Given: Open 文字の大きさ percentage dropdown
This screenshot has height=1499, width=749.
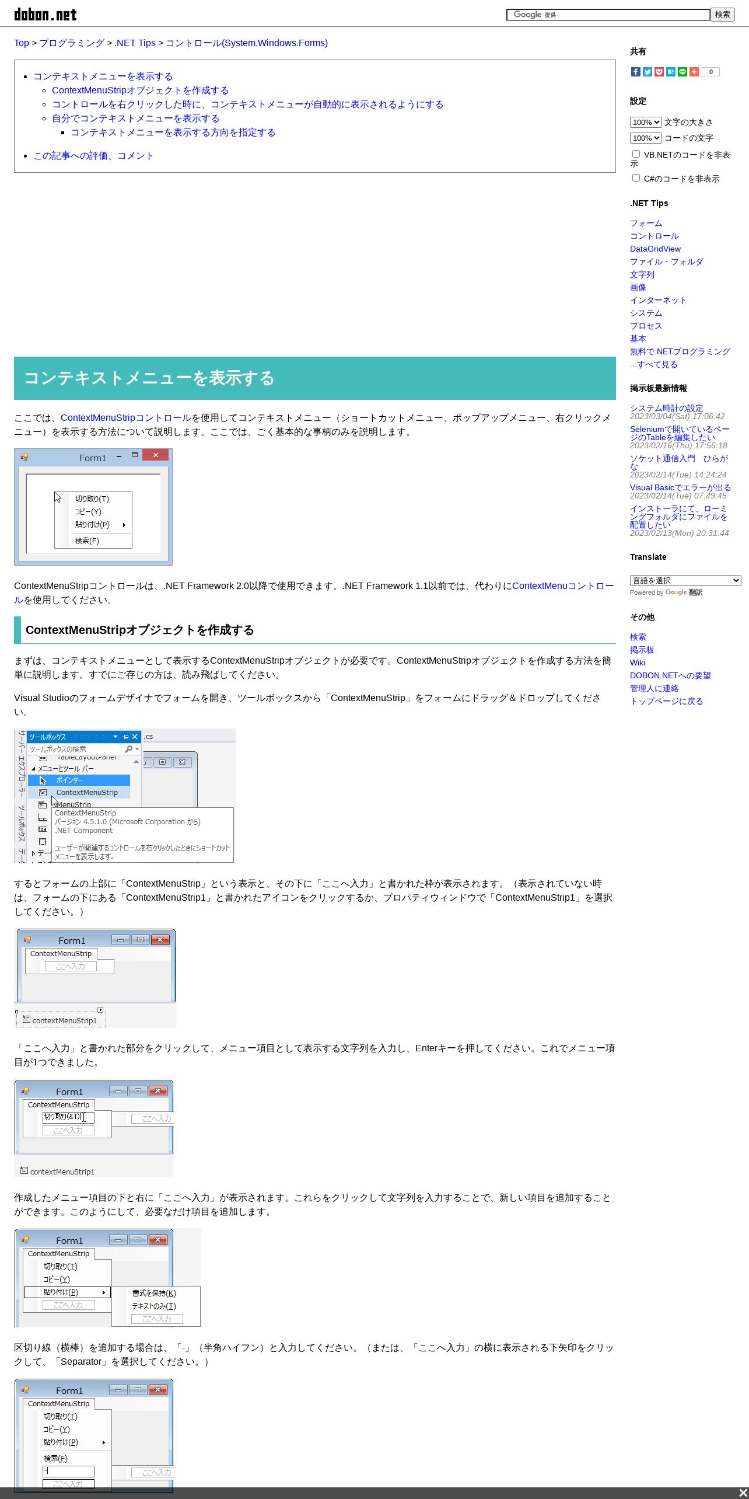Looking at the screenshot, I should (646, 122).
